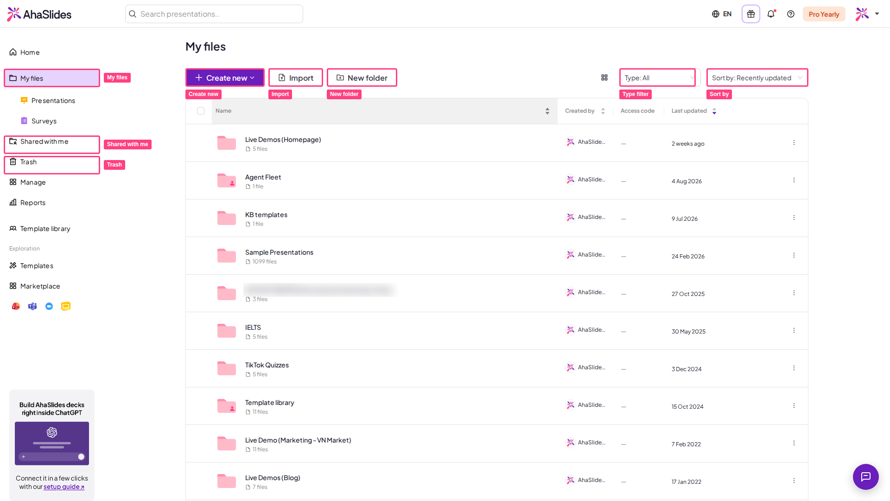Click the Agent Fleet shared folder icon
This screenshot has height=501, width=890.
point(227,180)
